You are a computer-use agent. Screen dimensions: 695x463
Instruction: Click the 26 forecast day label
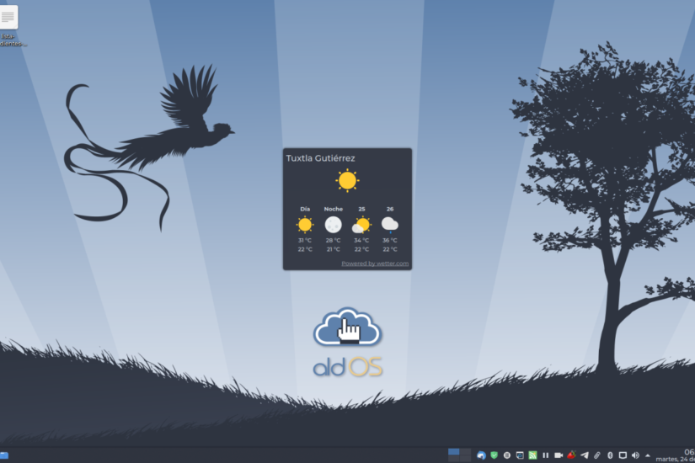click(x=390, y=209)
